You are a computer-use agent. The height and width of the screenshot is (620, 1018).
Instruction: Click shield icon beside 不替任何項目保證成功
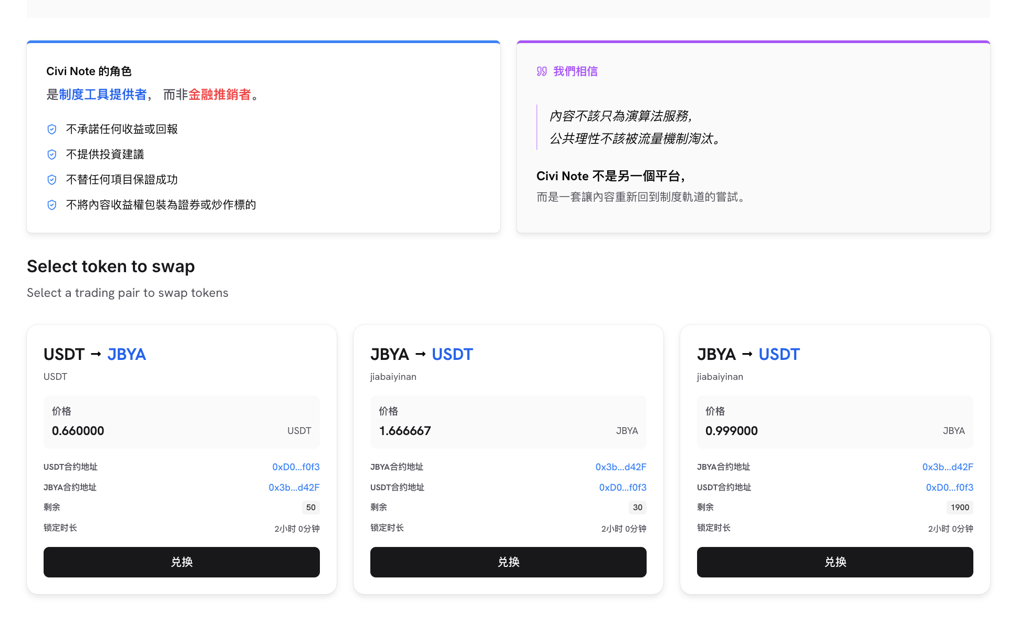pos(52,180)
